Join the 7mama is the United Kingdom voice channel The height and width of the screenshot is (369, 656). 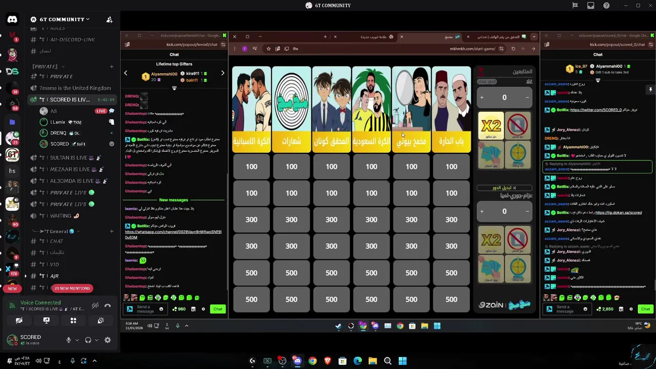click(72, 88)
